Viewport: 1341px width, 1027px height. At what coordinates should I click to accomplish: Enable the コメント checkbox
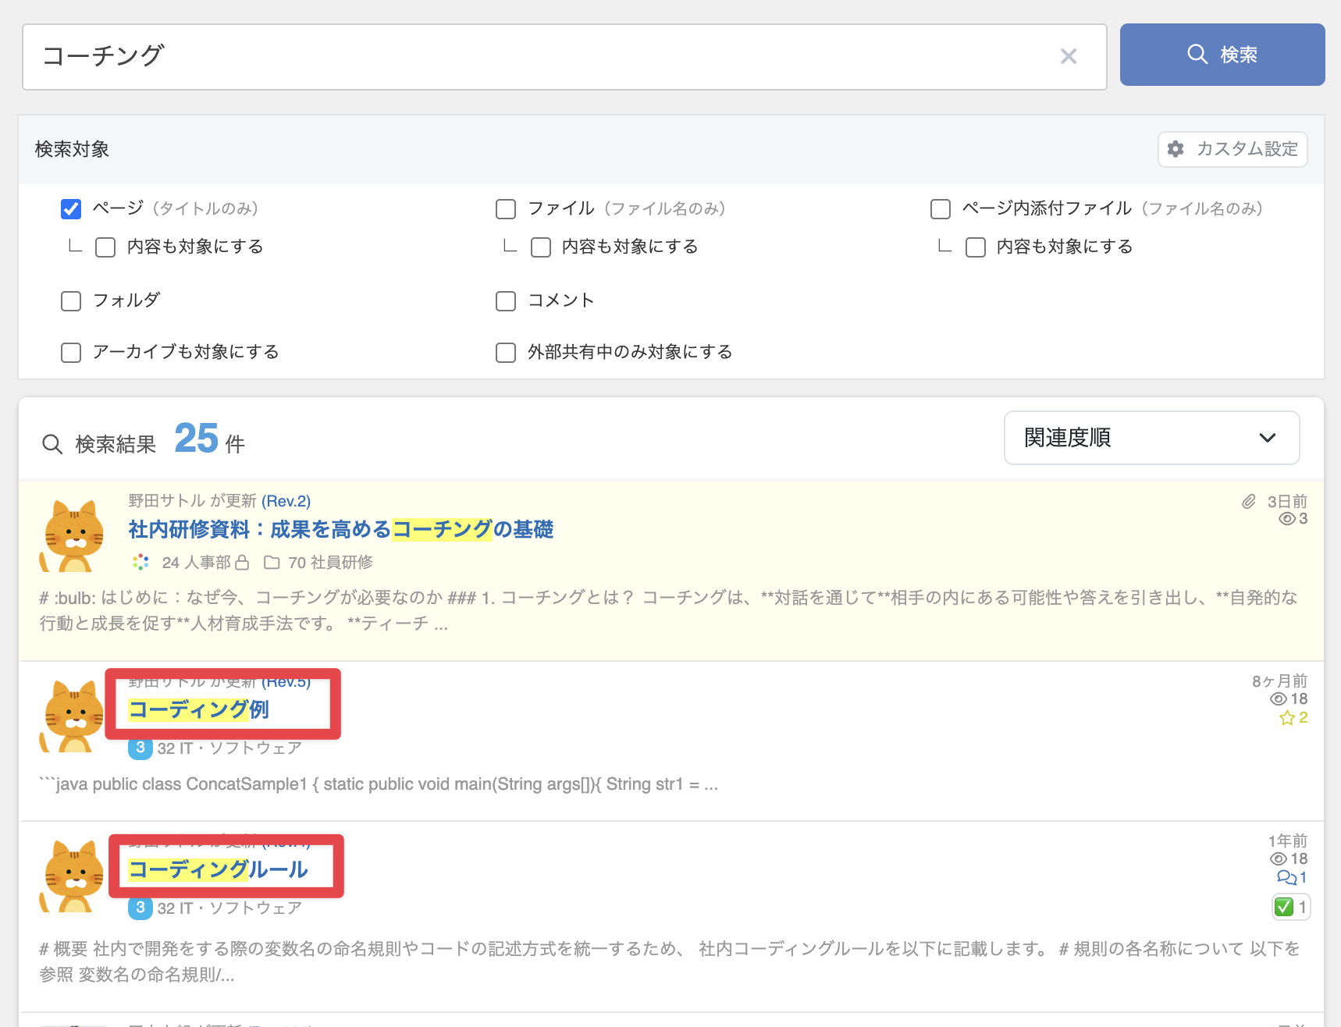click(x=506, y=301)
